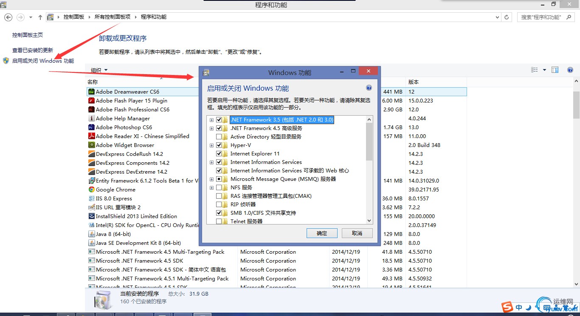The width and height of the screenshot is (580, 316).
Task: Open the address bar history dropdown
Action: point(498,17)
